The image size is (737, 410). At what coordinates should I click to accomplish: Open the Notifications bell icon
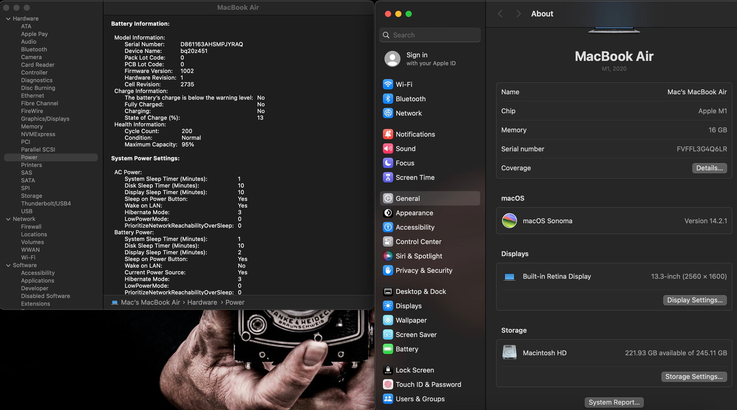388,134
